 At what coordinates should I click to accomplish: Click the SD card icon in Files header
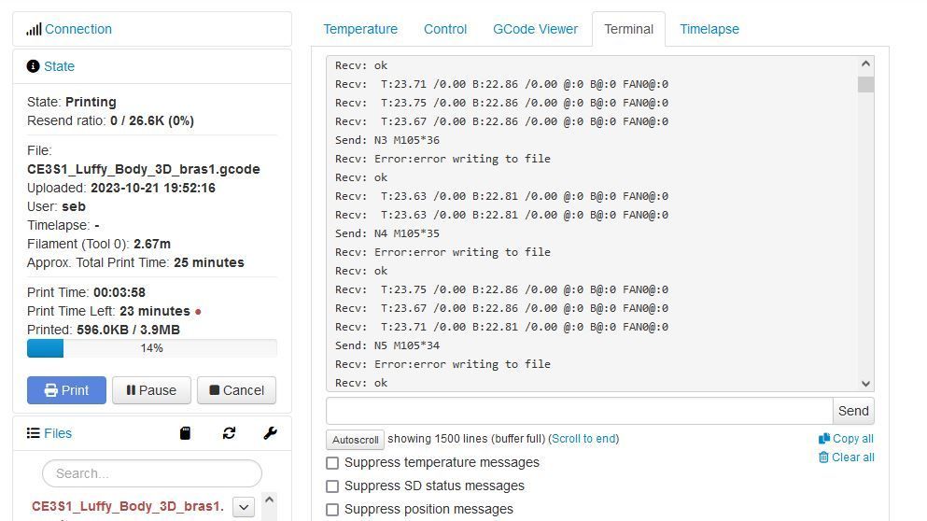[x=185, y=433]
